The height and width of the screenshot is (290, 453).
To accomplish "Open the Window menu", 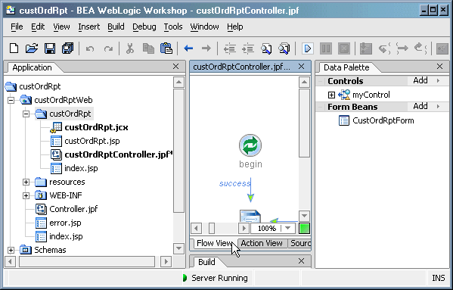I will (x=204, y=27).
